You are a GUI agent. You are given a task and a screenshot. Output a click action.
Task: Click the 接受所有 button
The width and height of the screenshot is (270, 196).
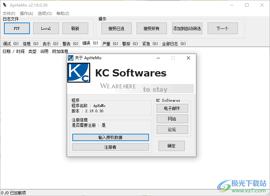coord(152,28)
